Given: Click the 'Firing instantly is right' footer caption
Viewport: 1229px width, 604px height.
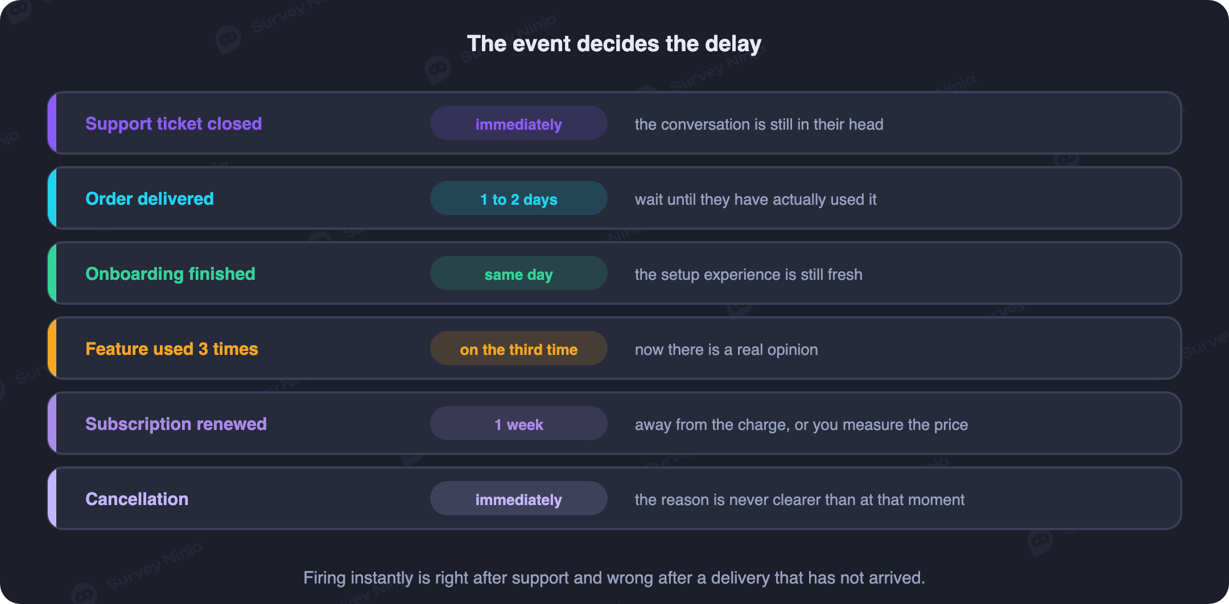Looking at the screenshot, I should coord(614,578).
